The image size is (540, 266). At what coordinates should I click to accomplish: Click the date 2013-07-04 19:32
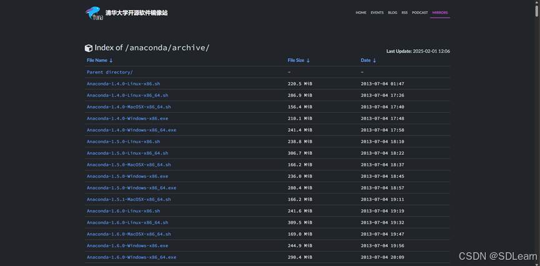point(382,222)
